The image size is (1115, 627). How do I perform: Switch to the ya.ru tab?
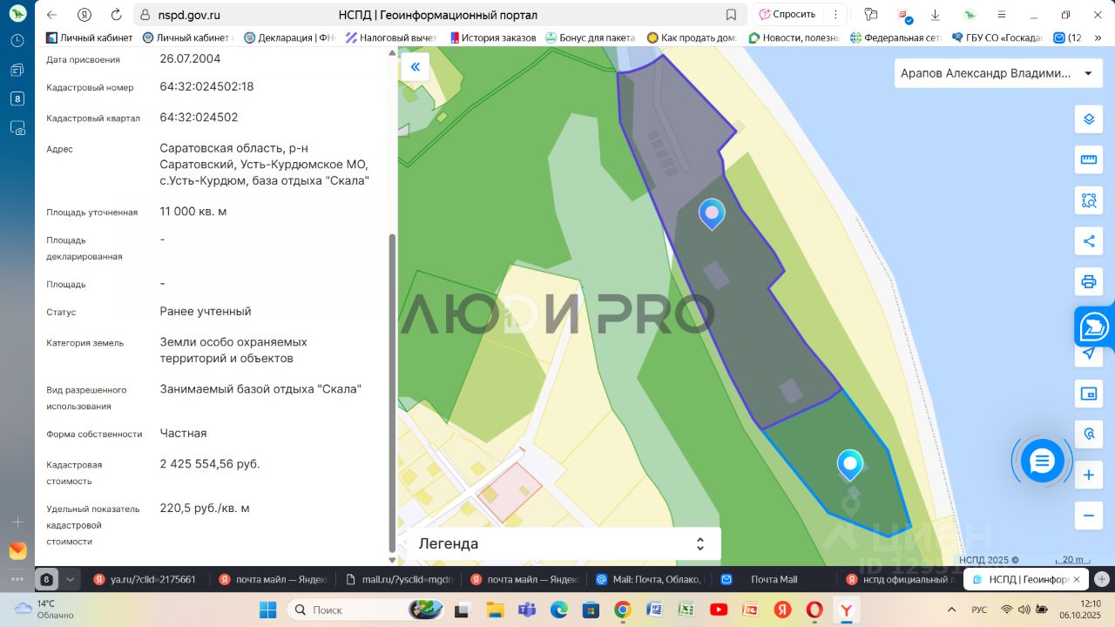tap(145, 579)
